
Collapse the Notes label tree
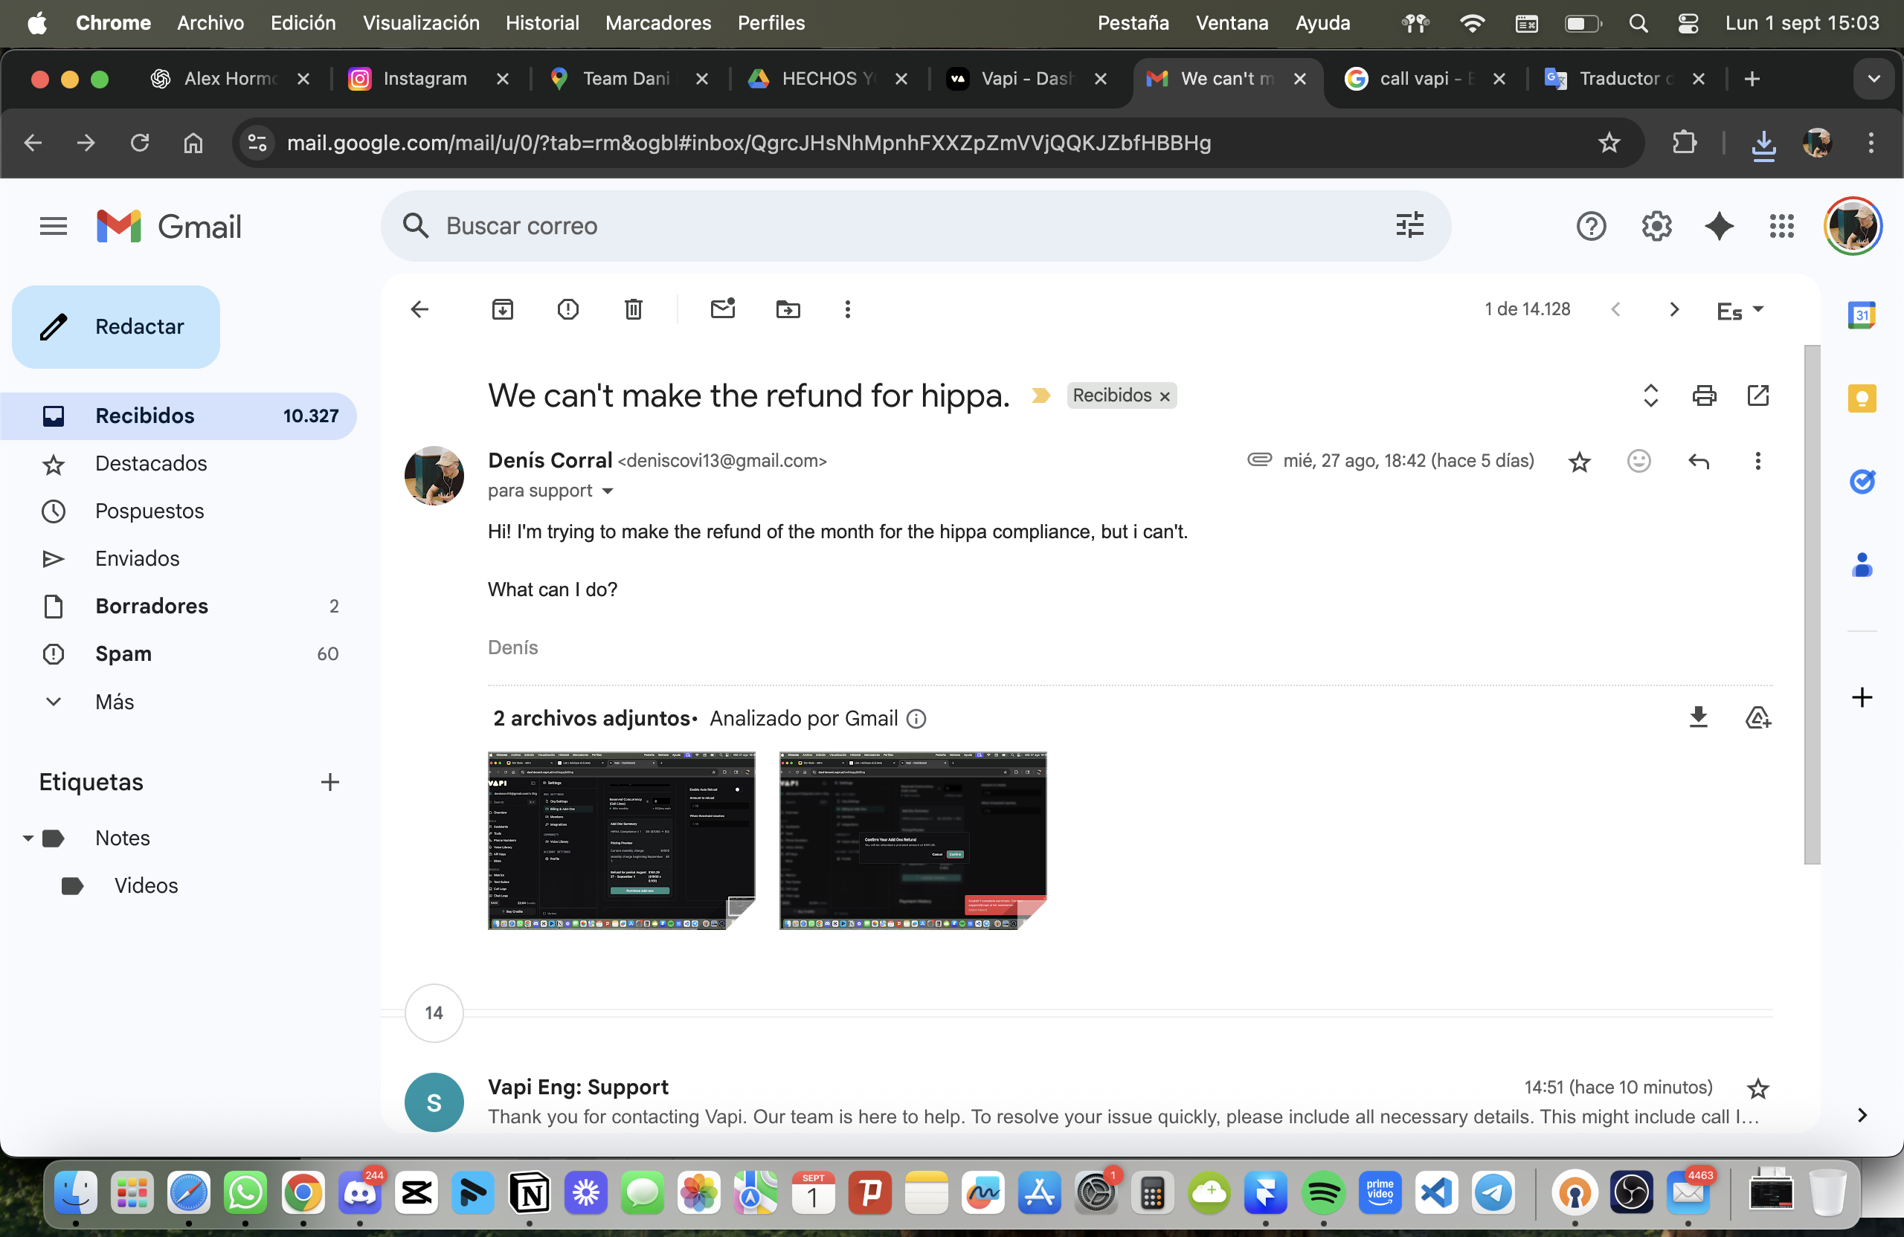click(28, 838)
